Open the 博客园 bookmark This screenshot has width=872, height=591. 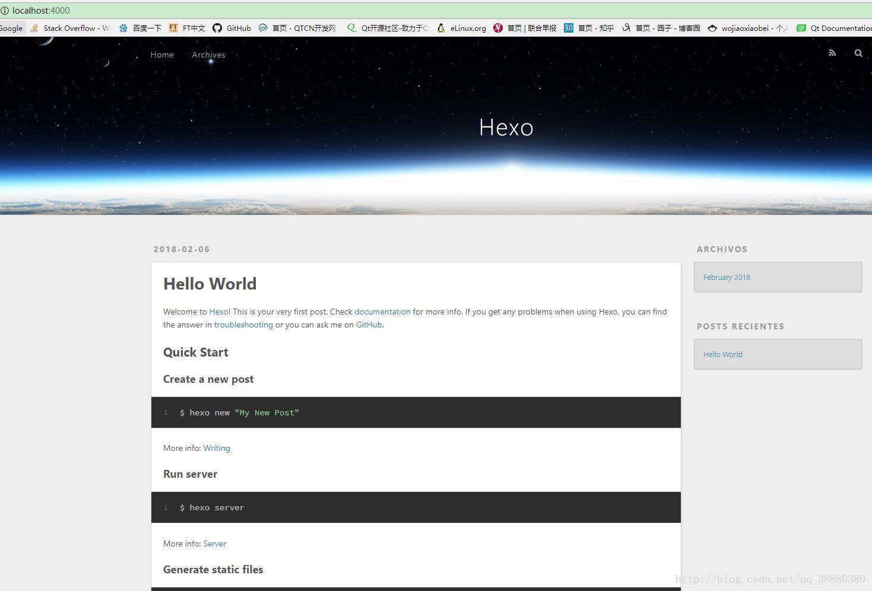pos(661,28)
